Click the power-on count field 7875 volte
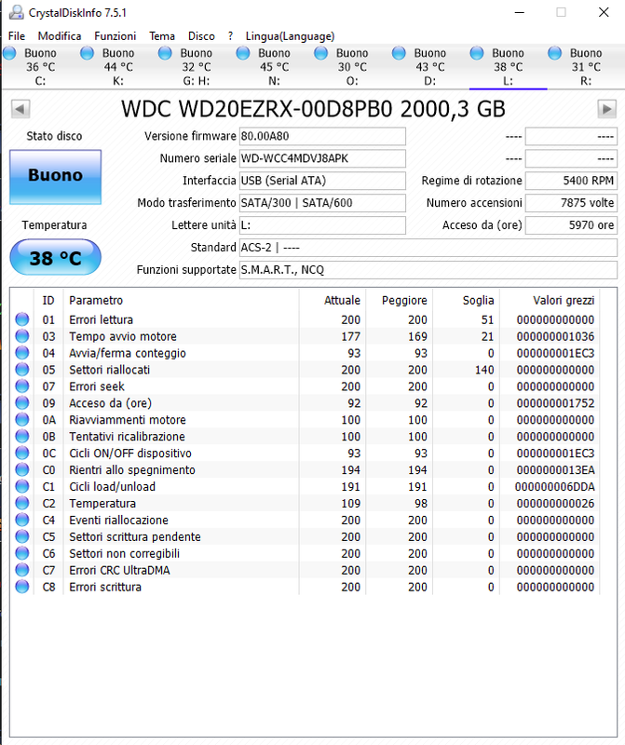Image resolution: width=625 pixels, height=745 pixels. (x=571, y=203)
